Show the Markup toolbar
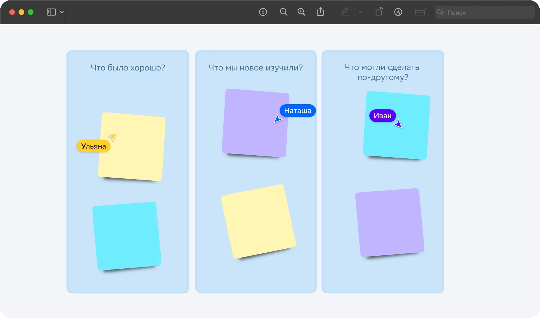This screenshot has width=540, height=318. pos(398,12)
